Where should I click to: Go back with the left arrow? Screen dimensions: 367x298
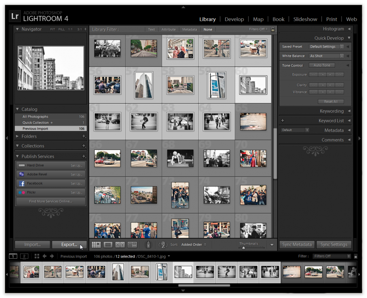click(x=44, y=256)
